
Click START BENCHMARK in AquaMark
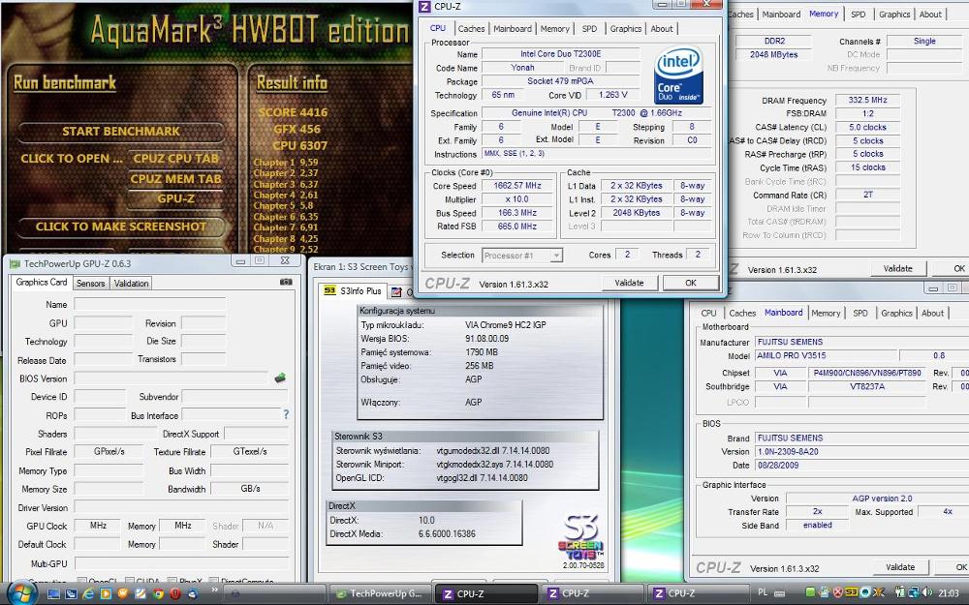(x=121, y=132)
